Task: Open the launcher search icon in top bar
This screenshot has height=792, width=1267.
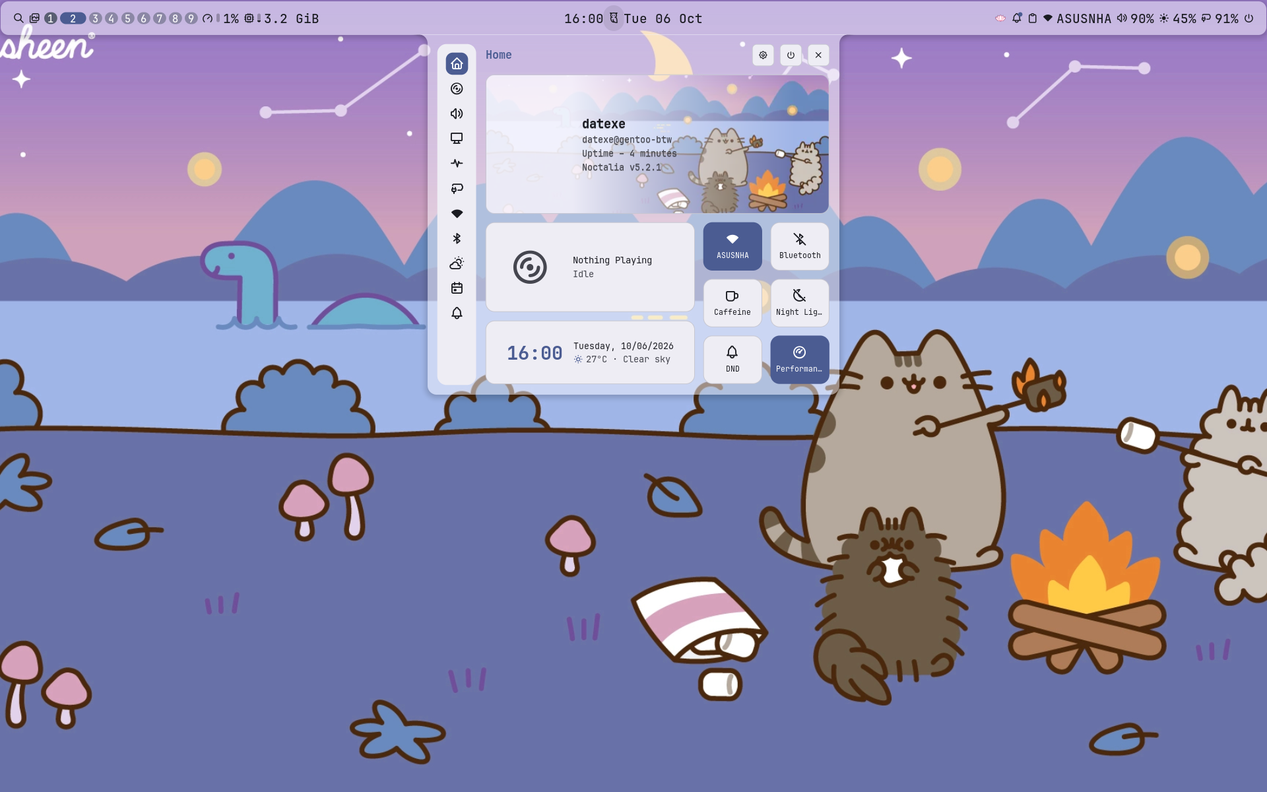Action: [18, 18]
